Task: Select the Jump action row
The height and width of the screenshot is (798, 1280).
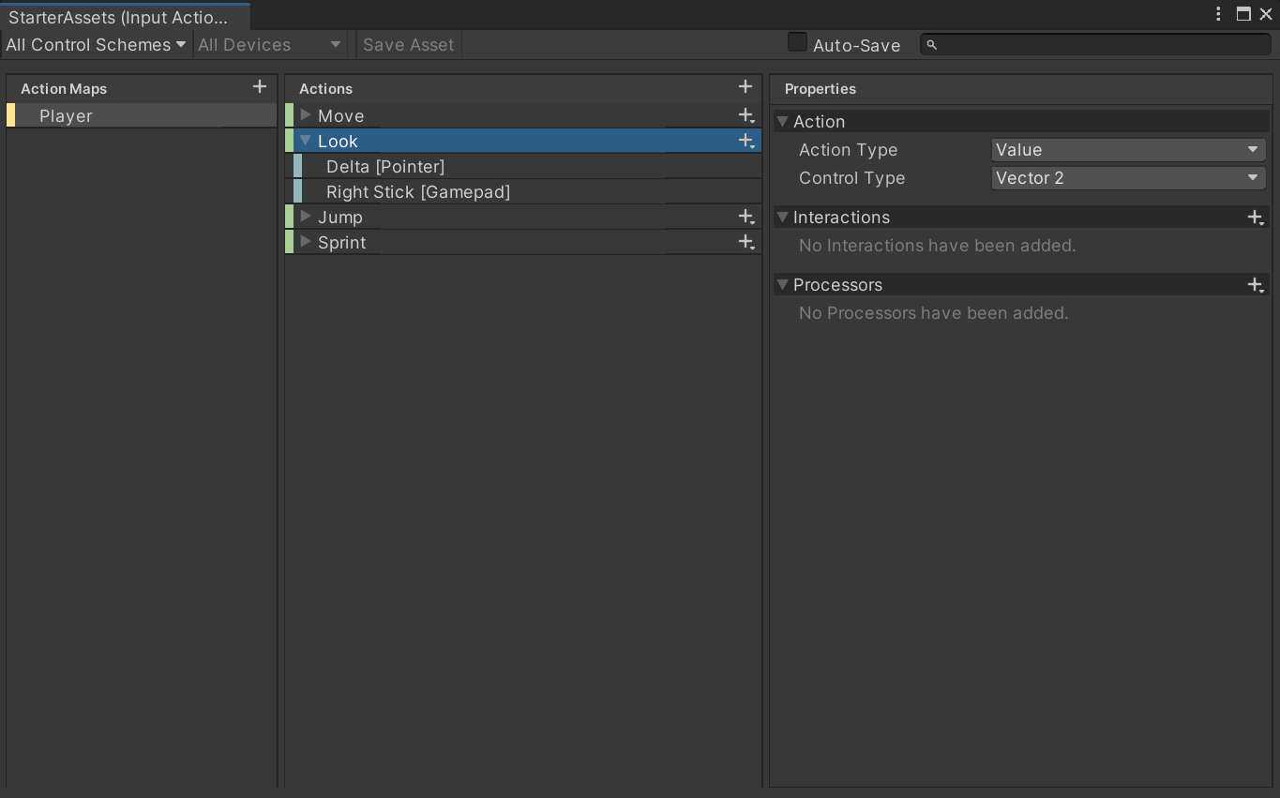Action: [523, 217]
